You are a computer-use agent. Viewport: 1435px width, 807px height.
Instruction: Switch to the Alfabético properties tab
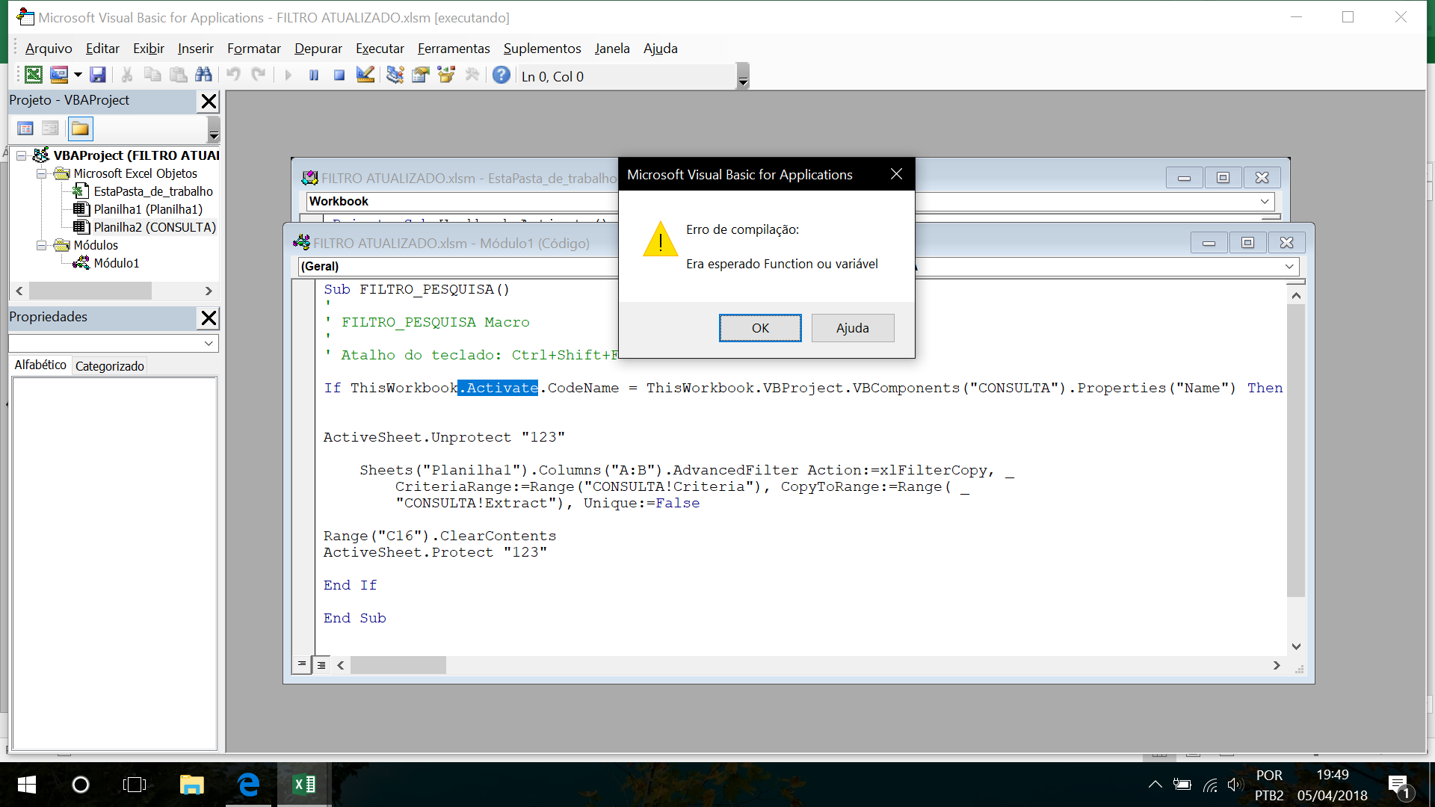coord(40,365)
